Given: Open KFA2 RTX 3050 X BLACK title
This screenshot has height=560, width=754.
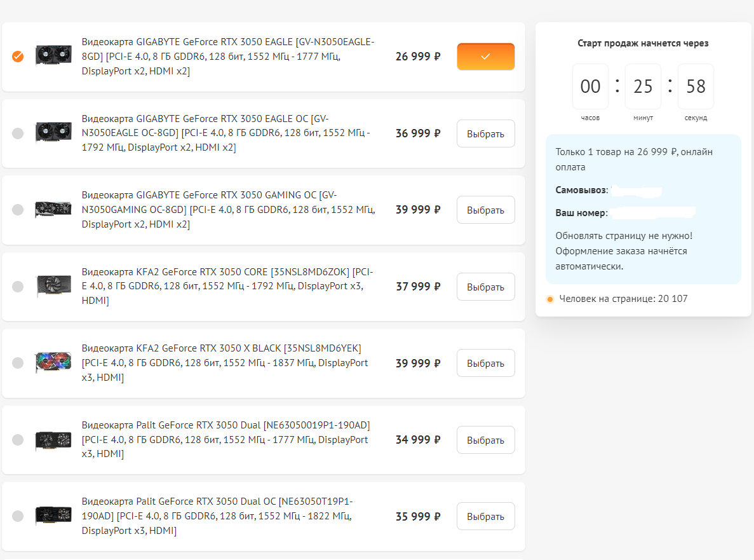Looking at the screenshot, I should [x=225, y=363].
